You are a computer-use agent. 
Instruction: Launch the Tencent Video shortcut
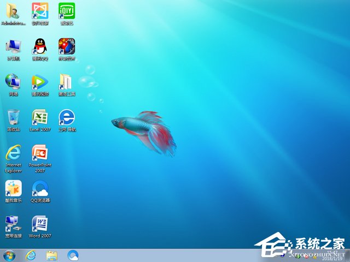(x=40, y=82)
